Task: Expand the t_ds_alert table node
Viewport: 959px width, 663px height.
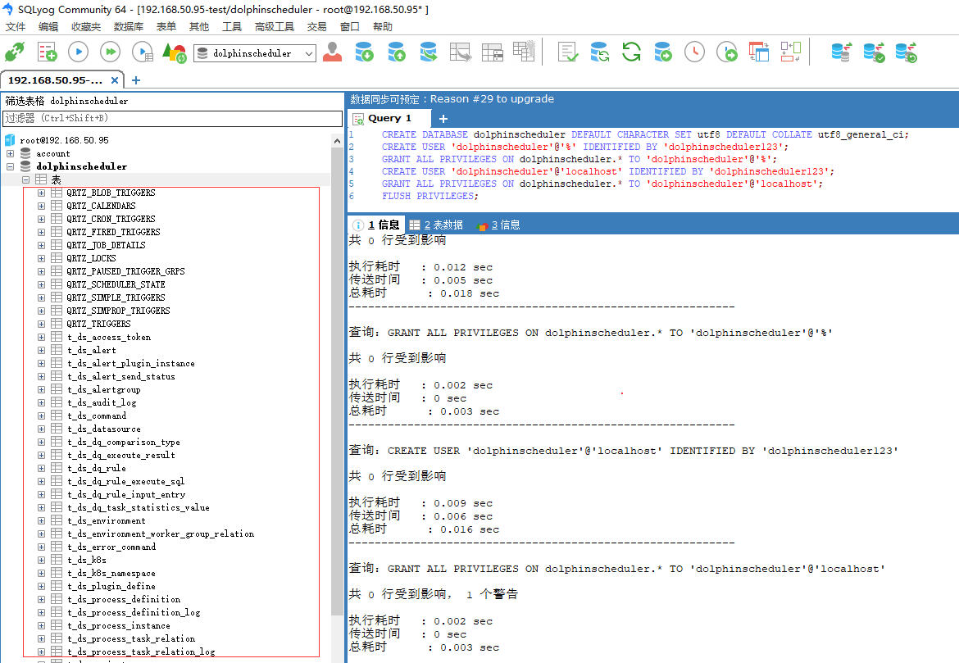Action: (41, 350)
